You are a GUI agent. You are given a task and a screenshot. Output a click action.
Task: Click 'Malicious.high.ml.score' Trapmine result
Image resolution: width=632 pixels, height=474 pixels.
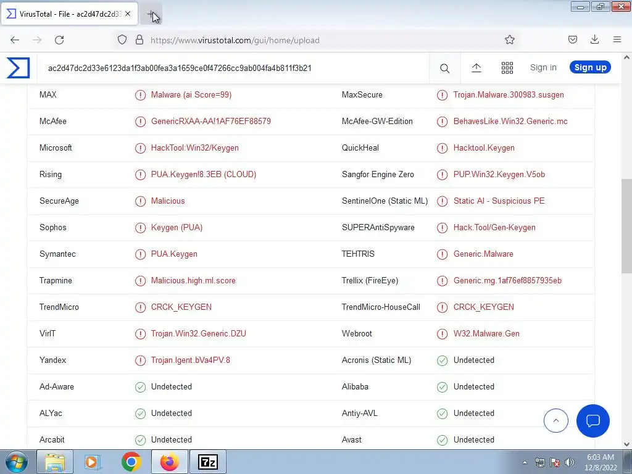[x=193, y=281]
